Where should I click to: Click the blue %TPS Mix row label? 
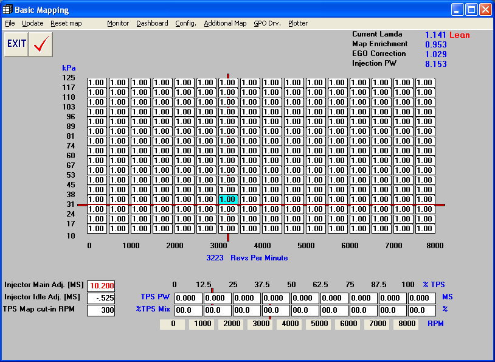tap(153, 309)
